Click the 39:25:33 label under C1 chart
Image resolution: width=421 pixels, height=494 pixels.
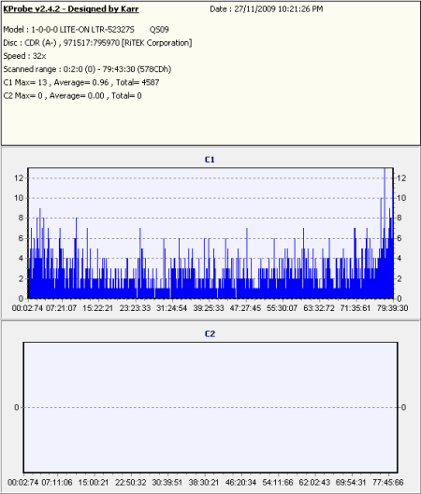click(x=209, y=308)
